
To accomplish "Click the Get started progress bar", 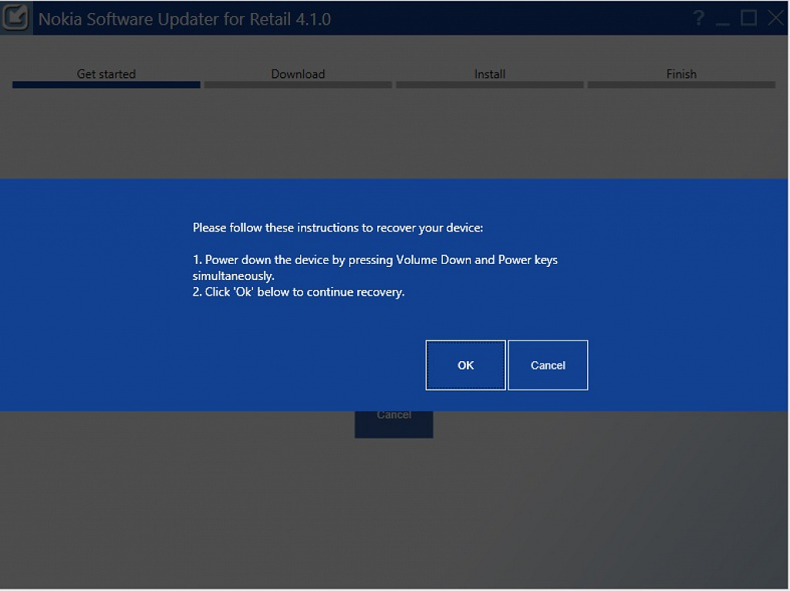I will 106,85.
